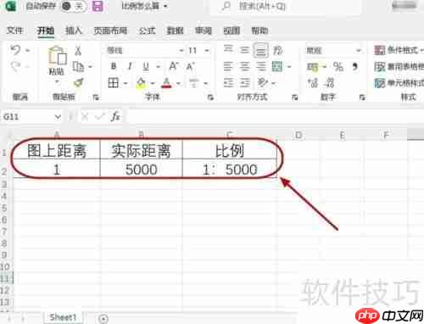
Task: Decrease decimal places
Action: pos(330,83)
